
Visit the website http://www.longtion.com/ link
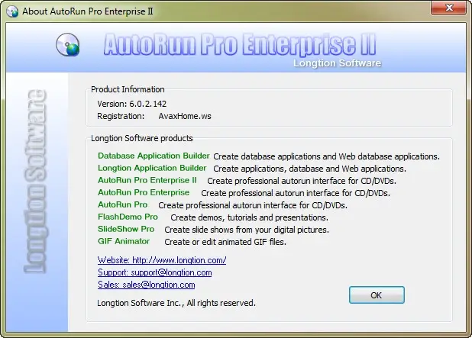point(162,260)
